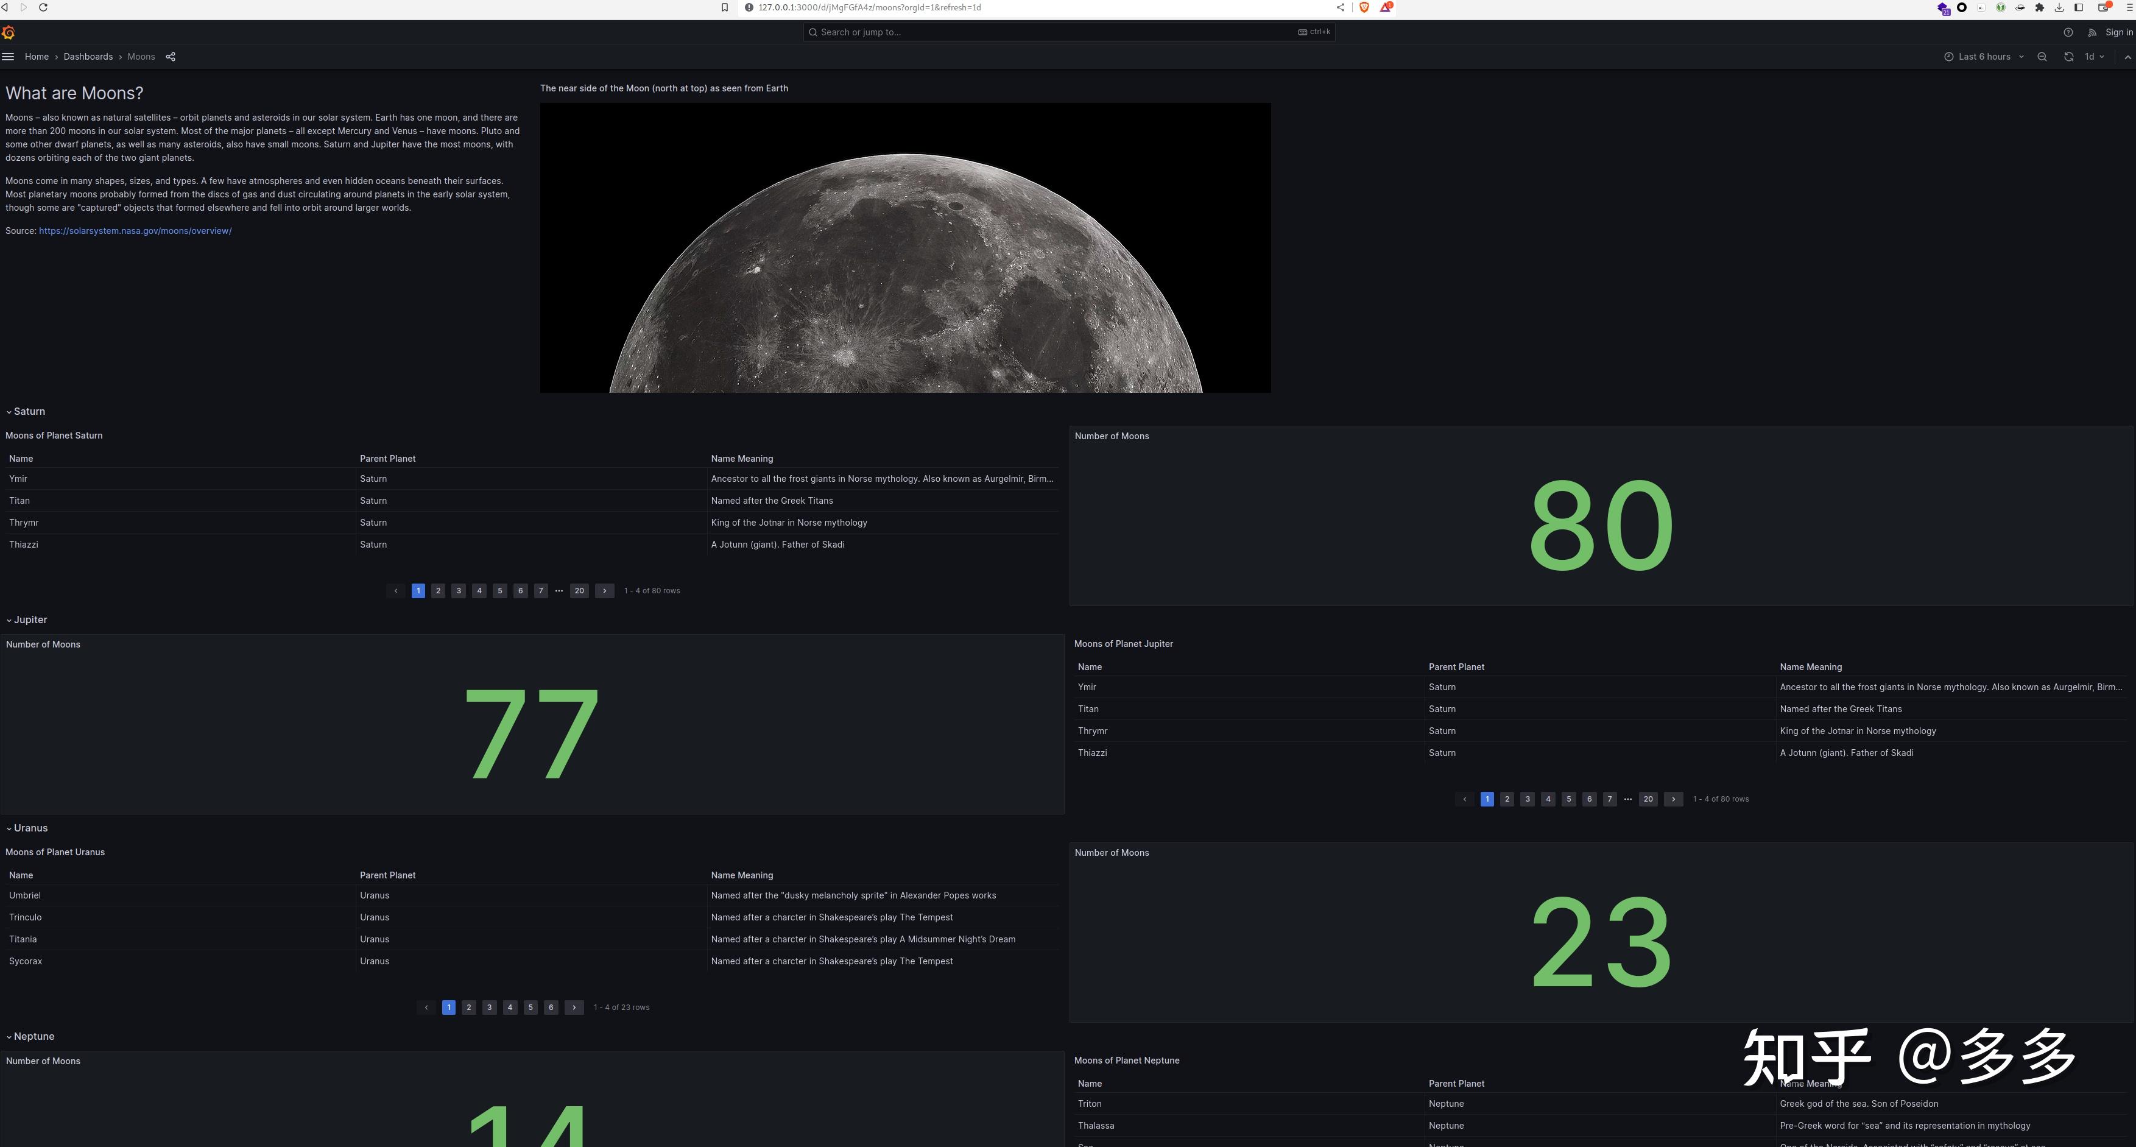Click the Brave Shields icon in browser toolbar
Screen dimensions: 2136x1147
click(x=1363, y=7)
